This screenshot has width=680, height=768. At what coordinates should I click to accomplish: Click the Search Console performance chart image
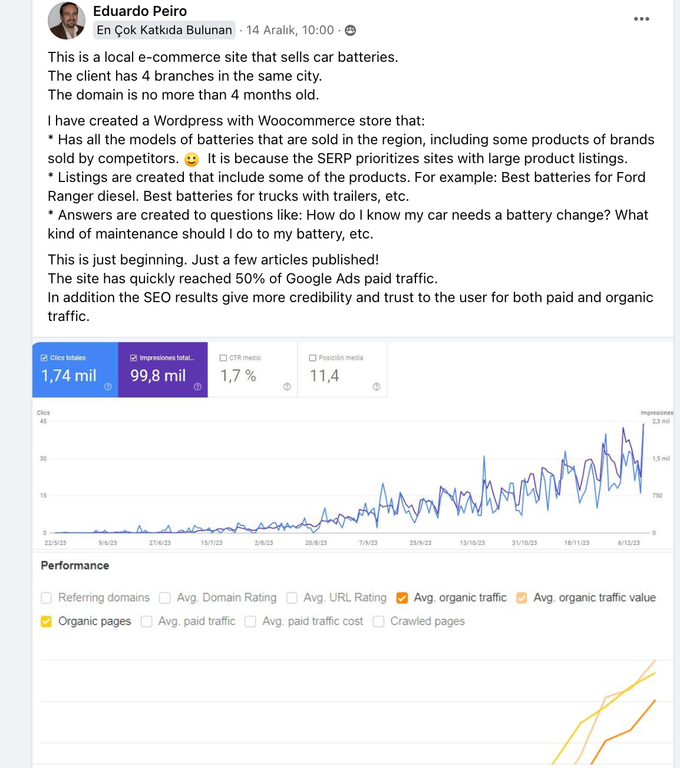(x=353, y=445)
